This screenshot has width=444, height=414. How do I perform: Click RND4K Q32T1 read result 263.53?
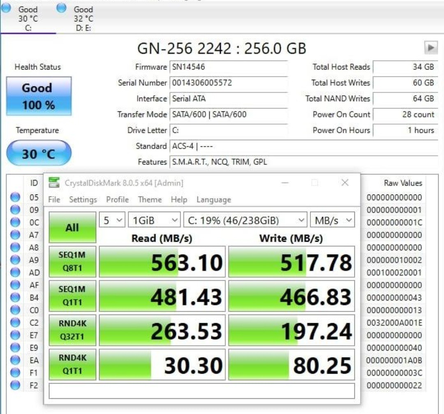coord(162,330)
